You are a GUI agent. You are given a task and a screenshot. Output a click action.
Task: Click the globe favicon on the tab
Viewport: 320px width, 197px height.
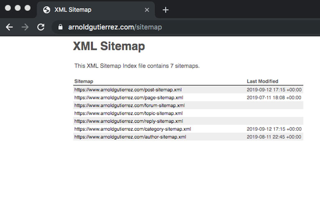point(47,10)
